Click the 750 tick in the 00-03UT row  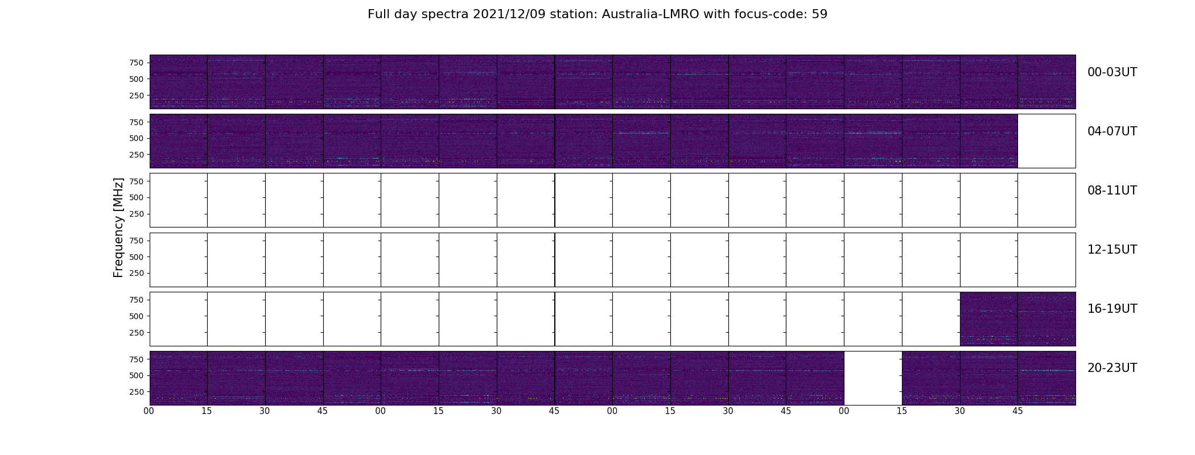tap(137, 63)
